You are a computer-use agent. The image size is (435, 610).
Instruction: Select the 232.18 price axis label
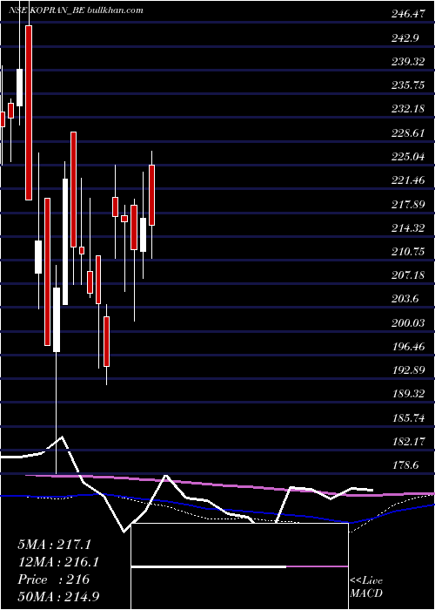(408, 109)
